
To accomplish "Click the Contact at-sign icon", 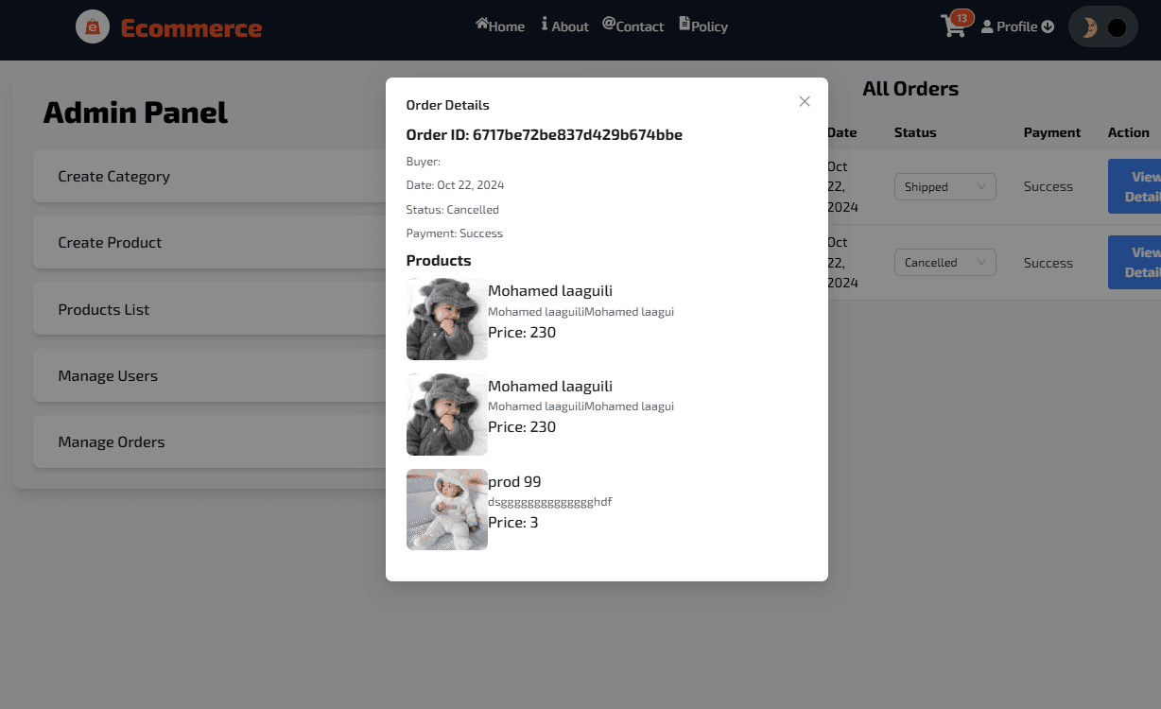I will pyautogui.click(x=608, y=26).
